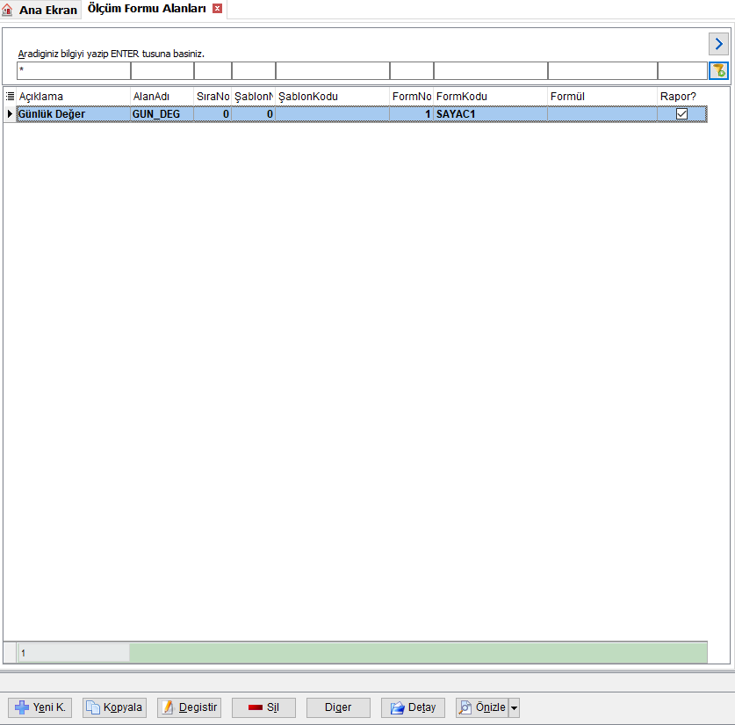Toggle the Rapor? checkbox for Günlük Değer
735x725 pixels.
pyautogui.click(x=681, y=114)
